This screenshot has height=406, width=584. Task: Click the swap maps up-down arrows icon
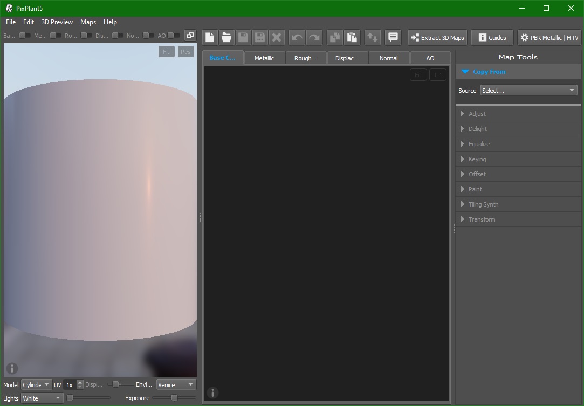tap(372, 37)
